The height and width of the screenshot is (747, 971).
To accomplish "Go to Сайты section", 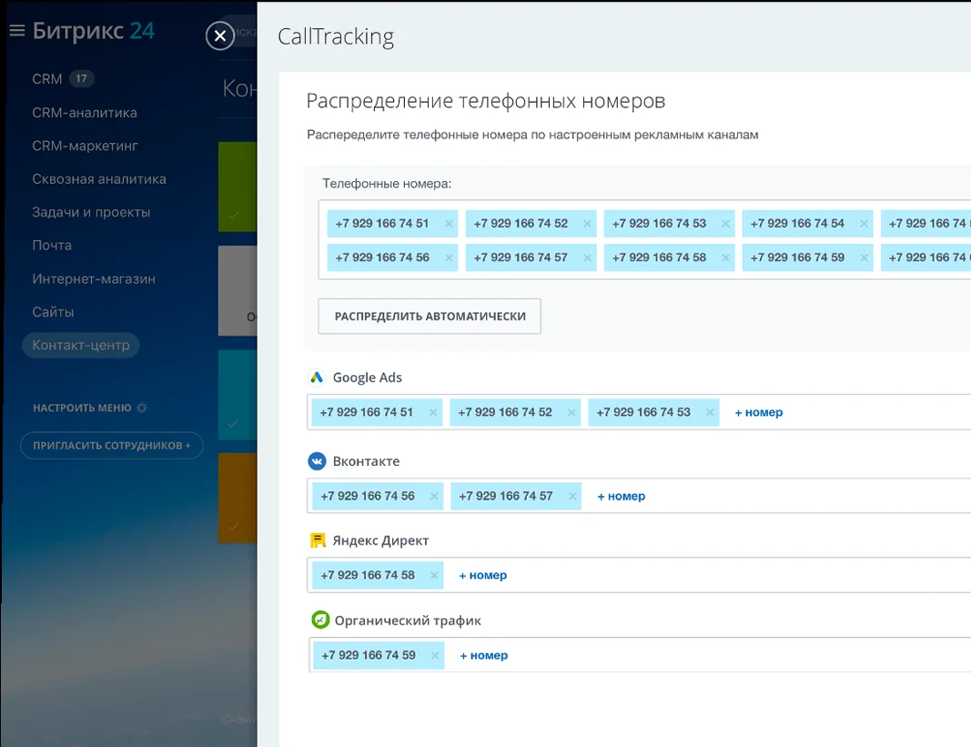I will pyautogui.click(x=53, y=311).
